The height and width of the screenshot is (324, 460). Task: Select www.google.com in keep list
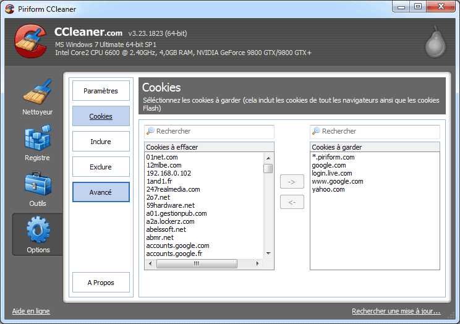(338, 181)
